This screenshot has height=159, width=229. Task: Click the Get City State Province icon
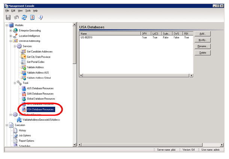click(x=23, y=57)
